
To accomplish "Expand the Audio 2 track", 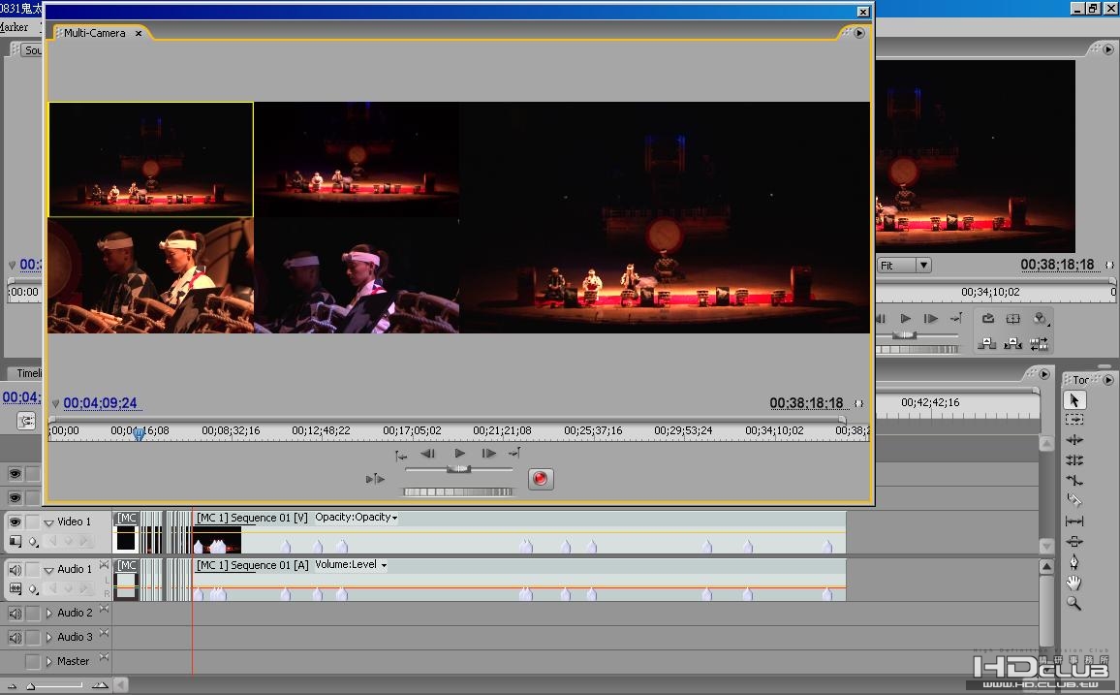I will tap(49, 613).
